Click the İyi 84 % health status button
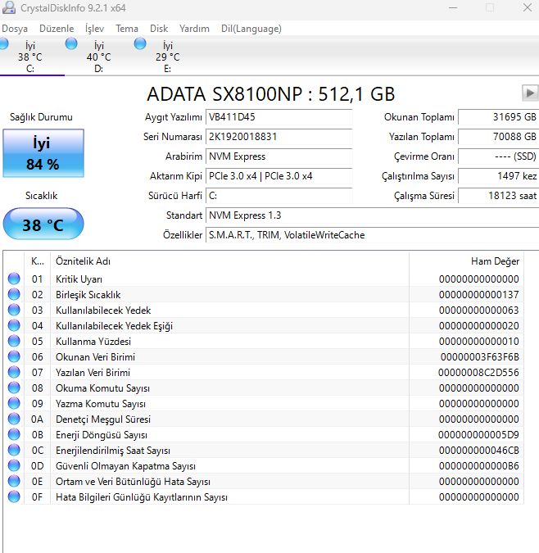This screenshot has height=553, width=539. (43, 153)
